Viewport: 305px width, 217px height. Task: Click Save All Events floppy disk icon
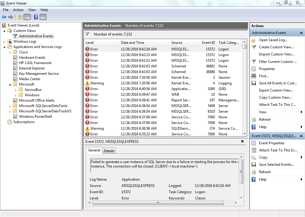pyautogui.click(x=254, y=83)
